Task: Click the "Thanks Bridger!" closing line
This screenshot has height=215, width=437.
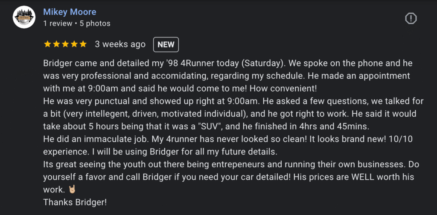Action: tap(75, 202)
